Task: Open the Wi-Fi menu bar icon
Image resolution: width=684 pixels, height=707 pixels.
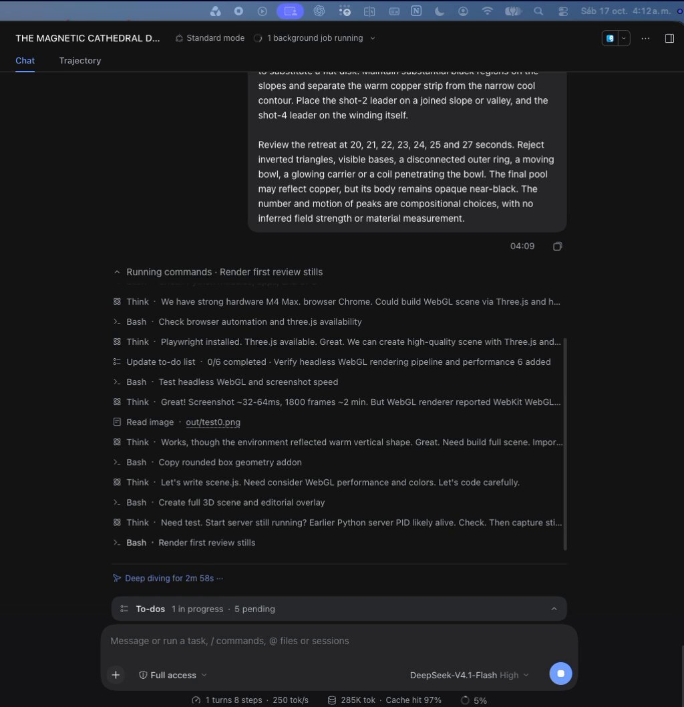Action: click(x=487, y=11)
